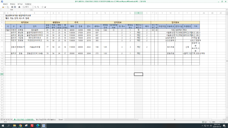Click the print preview icon
Screen dimensions: 228x128
[15, 7]
